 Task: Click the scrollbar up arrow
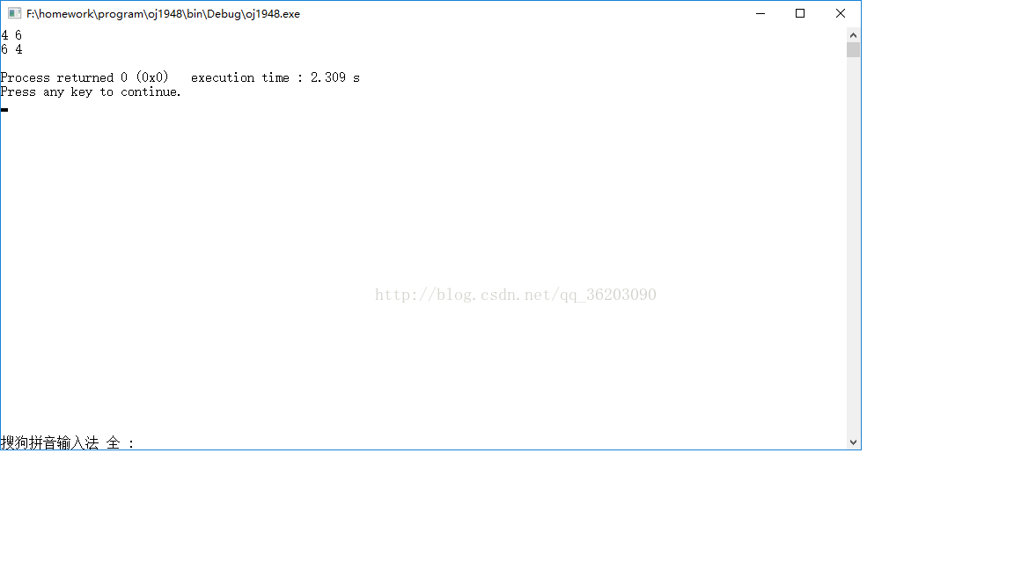(853, 35)
